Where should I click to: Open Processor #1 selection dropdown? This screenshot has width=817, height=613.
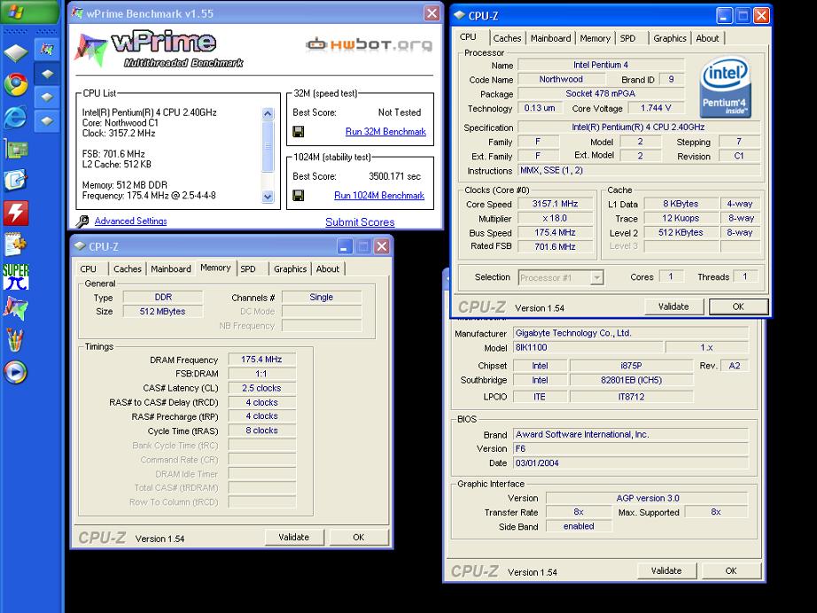click(597, 277)
